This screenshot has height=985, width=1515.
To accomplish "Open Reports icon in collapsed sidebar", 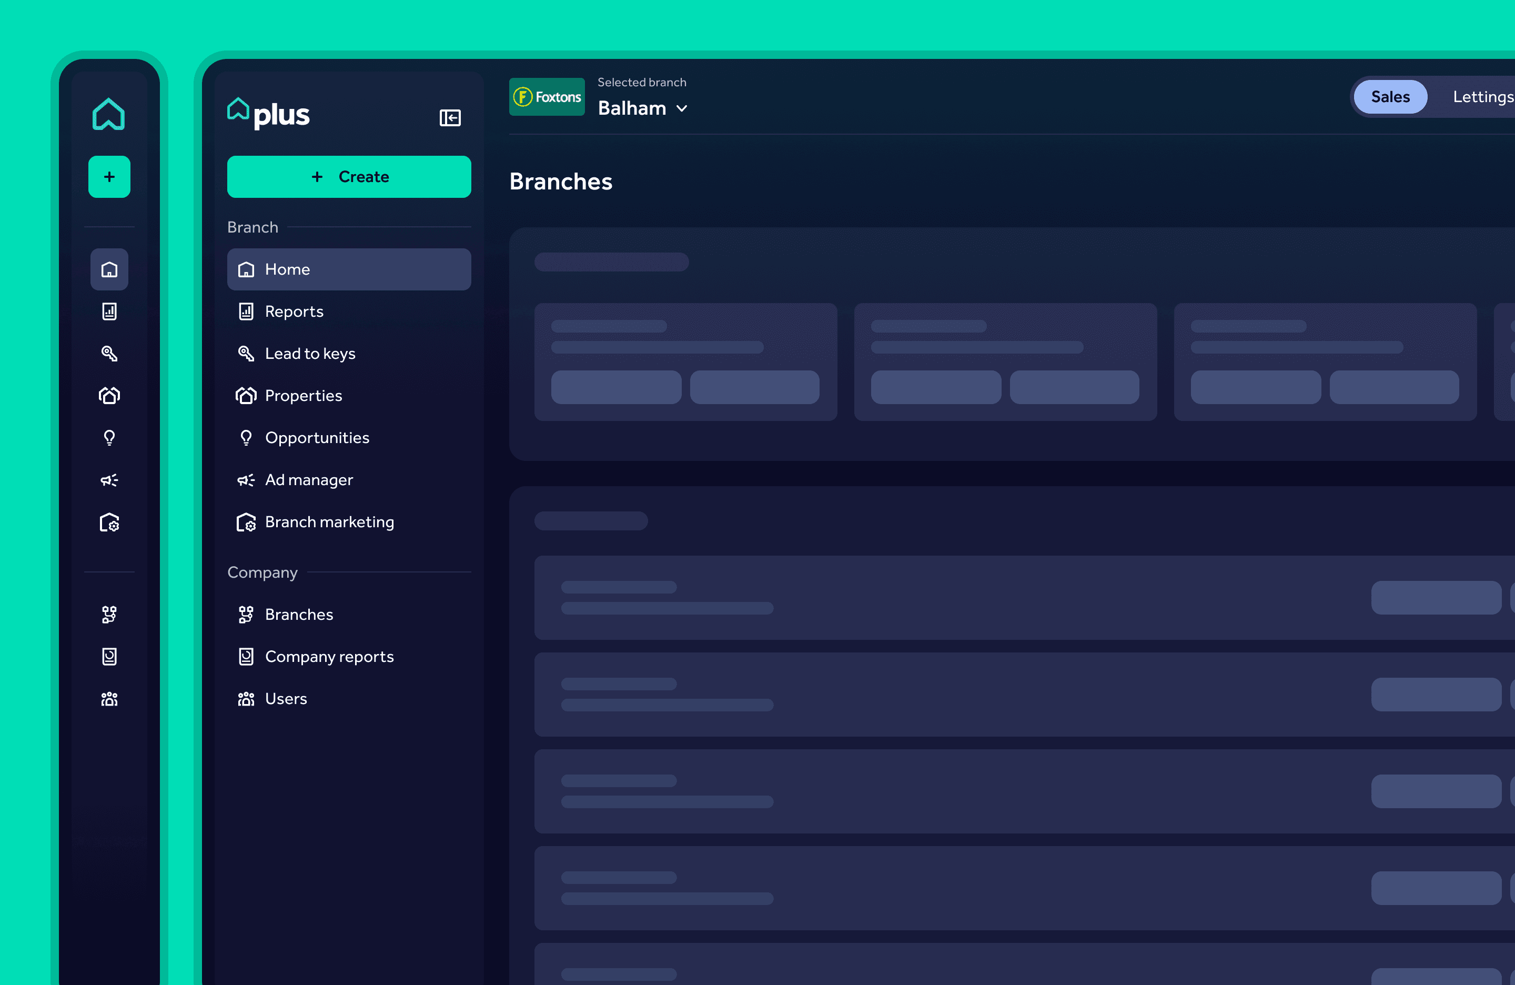I will coord(109,311).
